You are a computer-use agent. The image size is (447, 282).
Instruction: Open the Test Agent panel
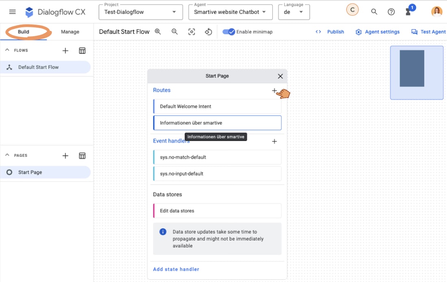[x=428, y=32]
